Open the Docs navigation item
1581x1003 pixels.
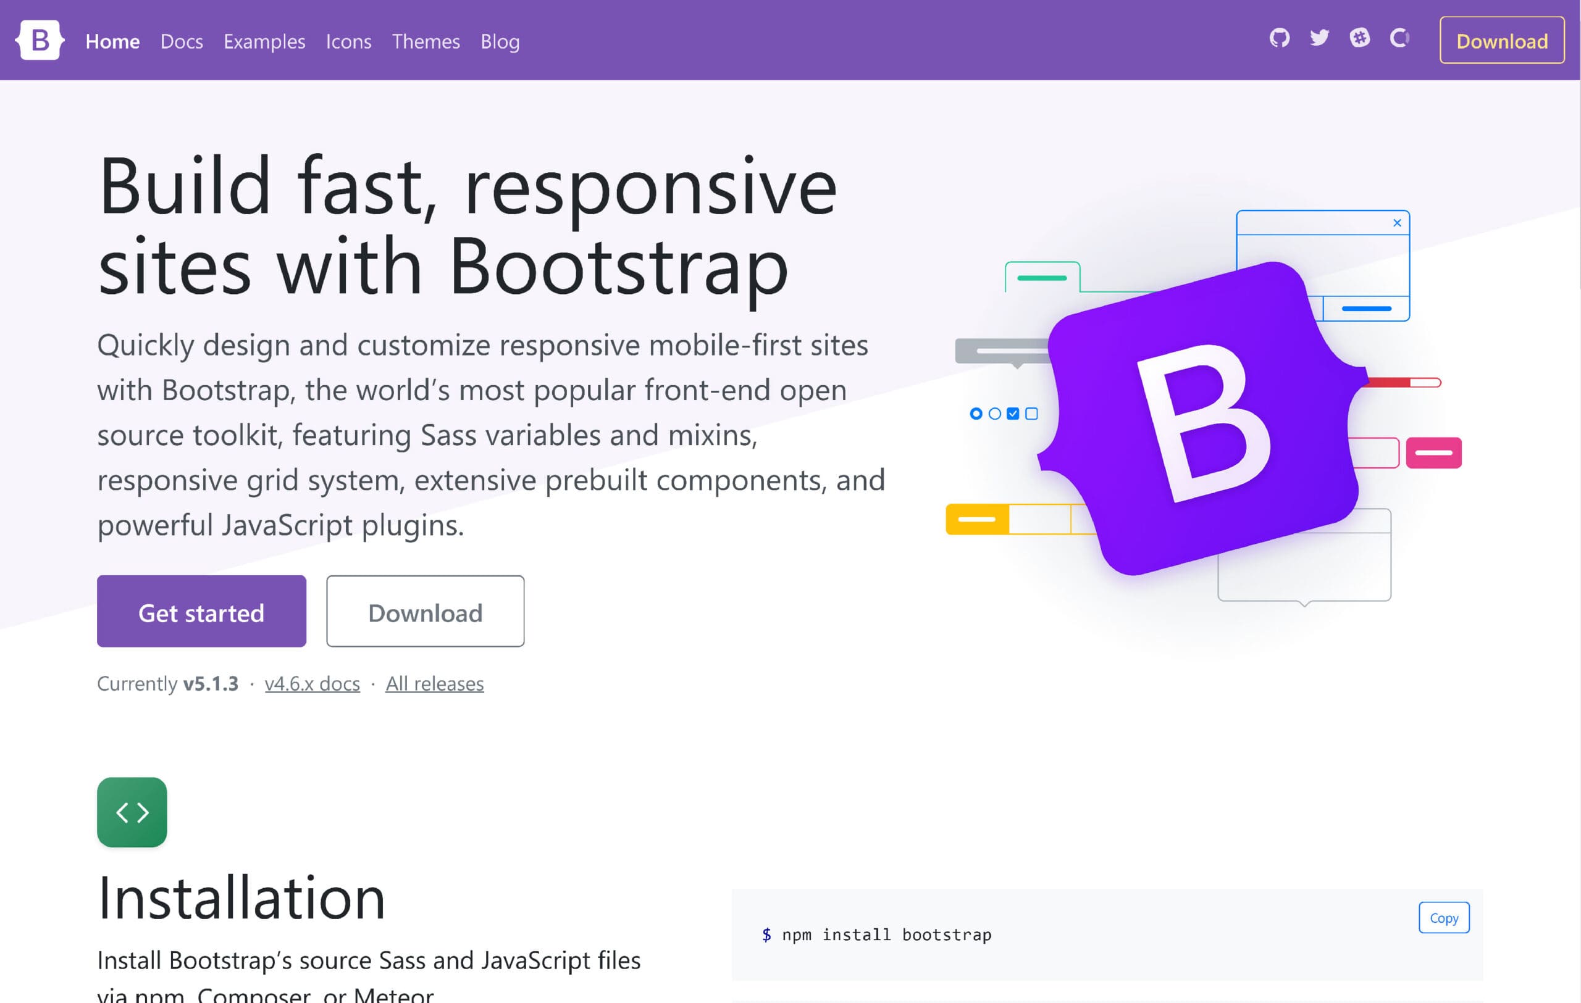[x=181, y=41]
